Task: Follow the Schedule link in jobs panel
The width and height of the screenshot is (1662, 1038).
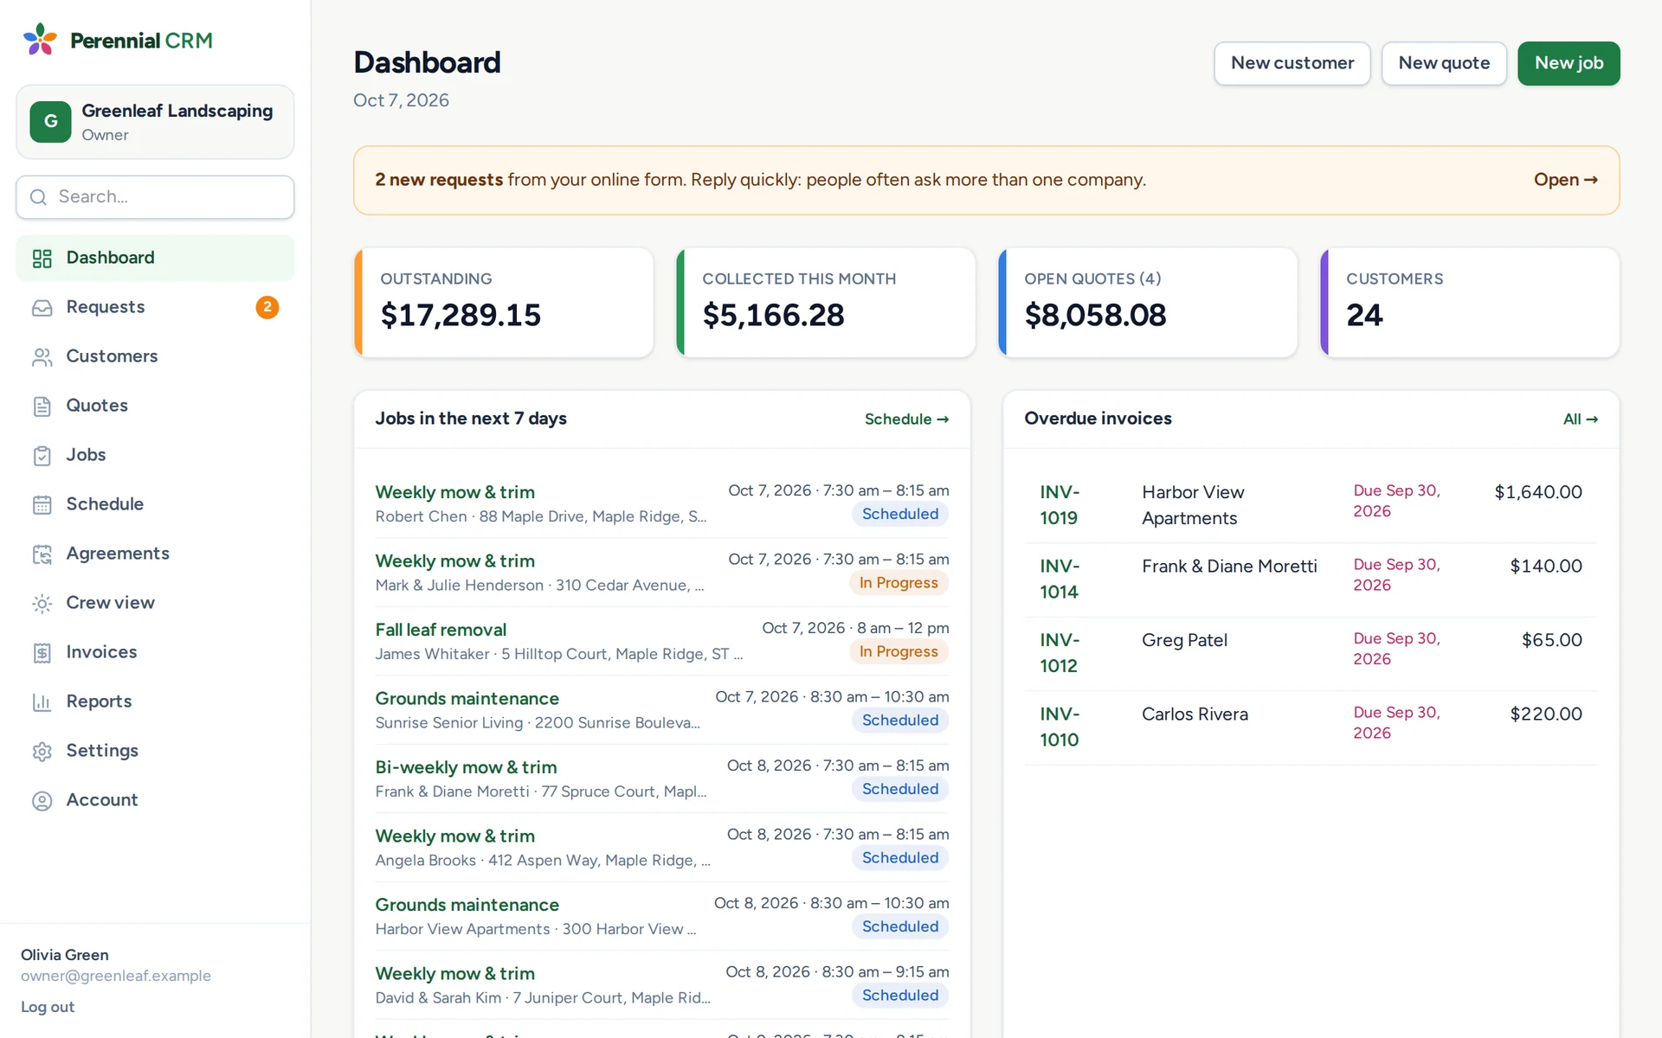Action: [906, 420]
